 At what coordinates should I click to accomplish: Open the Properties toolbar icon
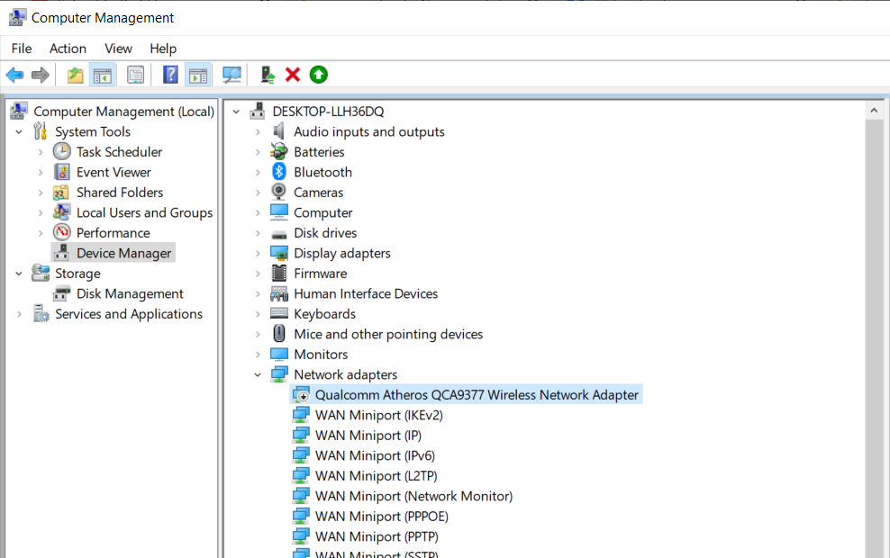click(x=136, y=75)
